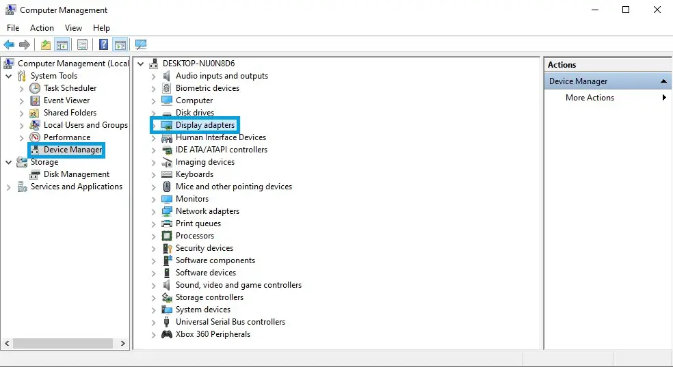Image resolution: width=673 pixels, height=367 pixels.
Task: Select Device Manager in the left tree
Action: pyautogui.click(x=73, y=150)
